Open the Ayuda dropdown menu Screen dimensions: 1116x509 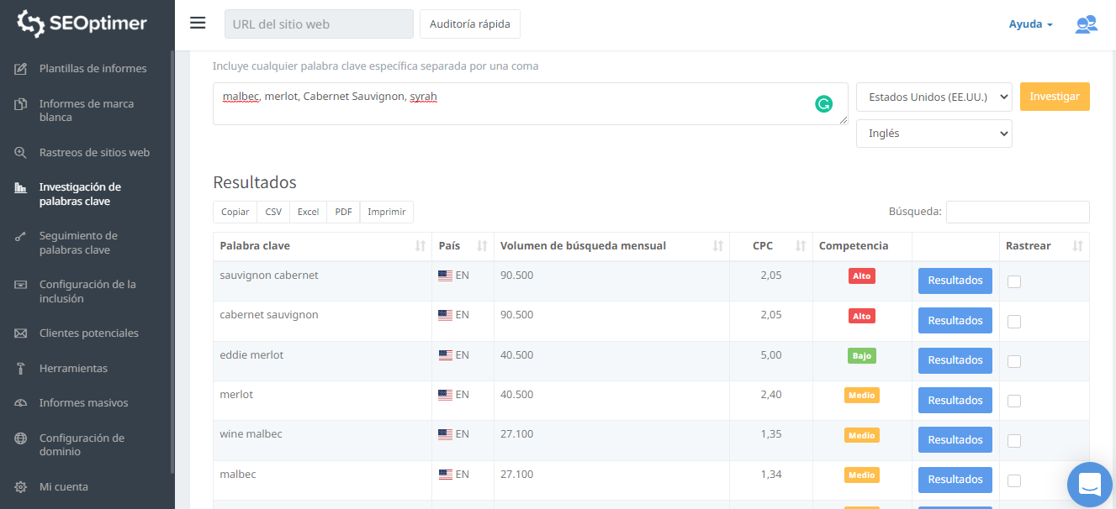coord(1030,24)
